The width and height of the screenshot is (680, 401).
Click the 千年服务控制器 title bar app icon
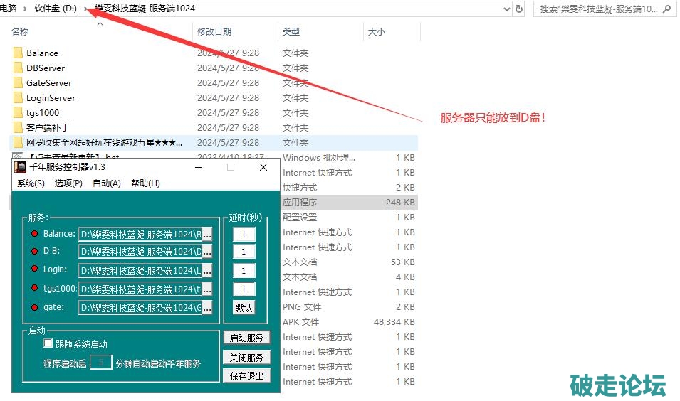(21, 167)
